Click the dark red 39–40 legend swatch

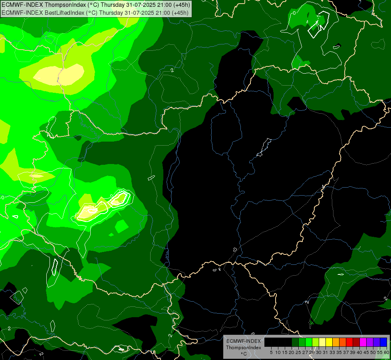click(356, 342)
